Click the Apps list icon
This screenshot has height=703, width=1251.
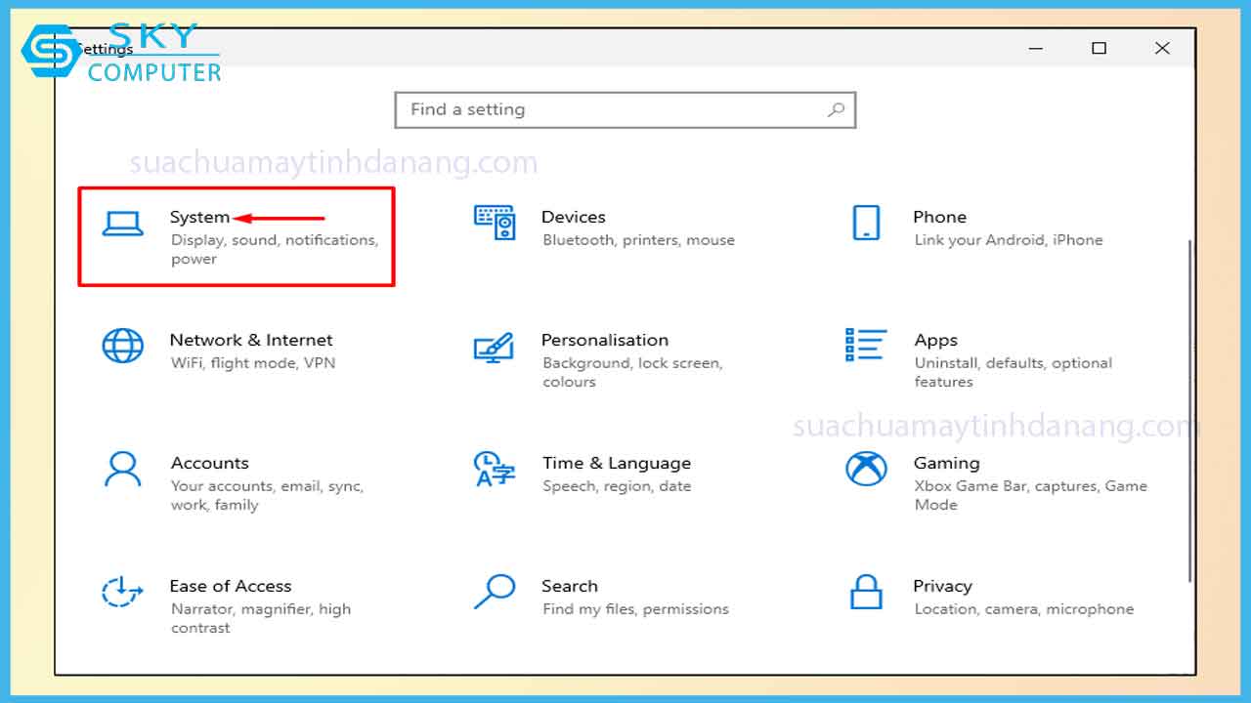[x=866, y=345]
